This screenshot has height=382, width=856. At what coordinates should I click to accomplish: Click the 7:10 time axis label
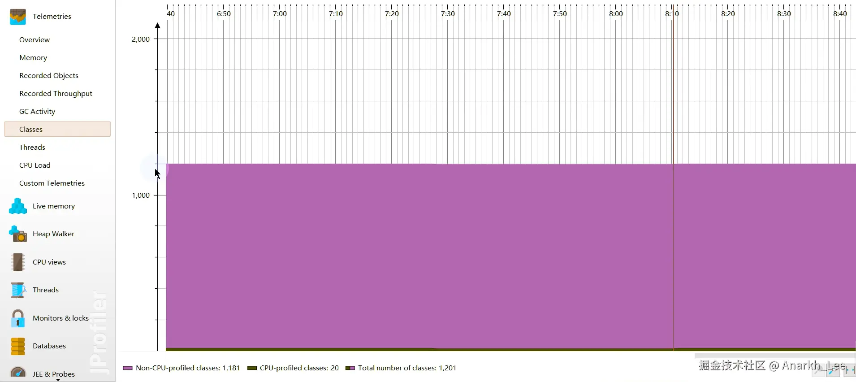(x=336, y=14)
